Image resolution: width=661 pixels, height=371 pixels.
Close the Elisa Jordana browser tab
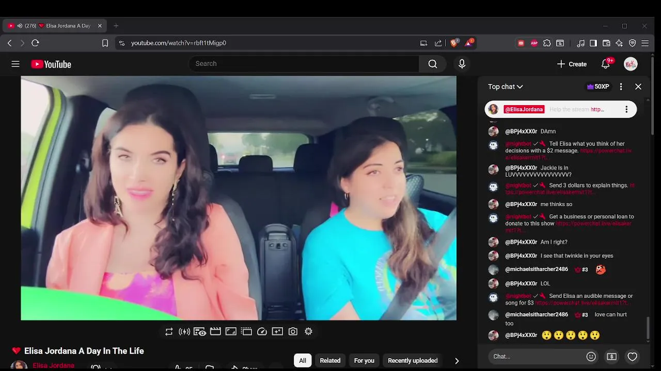tap(100, 26)
